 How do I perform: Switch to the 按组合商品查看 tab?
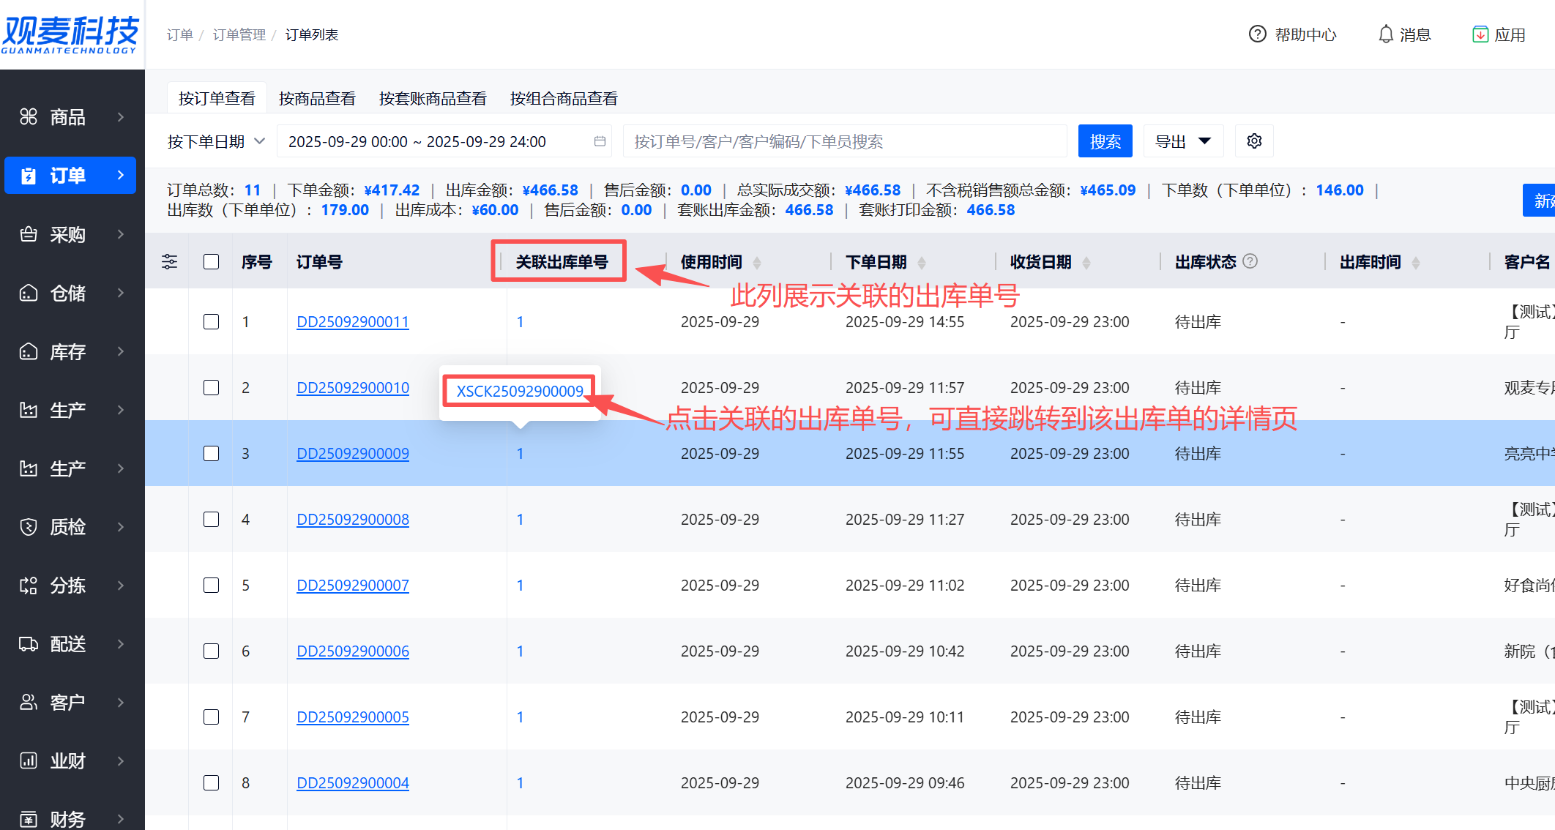pyautogui.click(x=564, y=98)
